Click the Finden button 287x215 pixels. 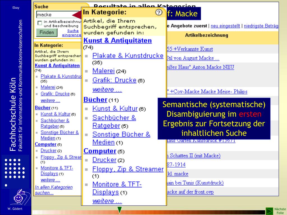pyautogui.click(x=47, y=32)
